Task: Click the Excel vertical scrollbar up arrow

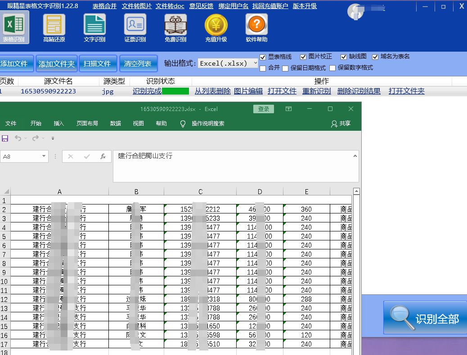Action: click(356, 191)
